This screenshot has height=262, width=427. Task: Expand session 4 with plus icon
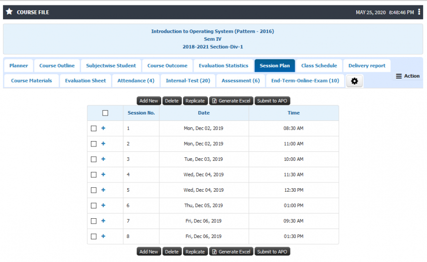pyautogui.click(x=103, y=175)
